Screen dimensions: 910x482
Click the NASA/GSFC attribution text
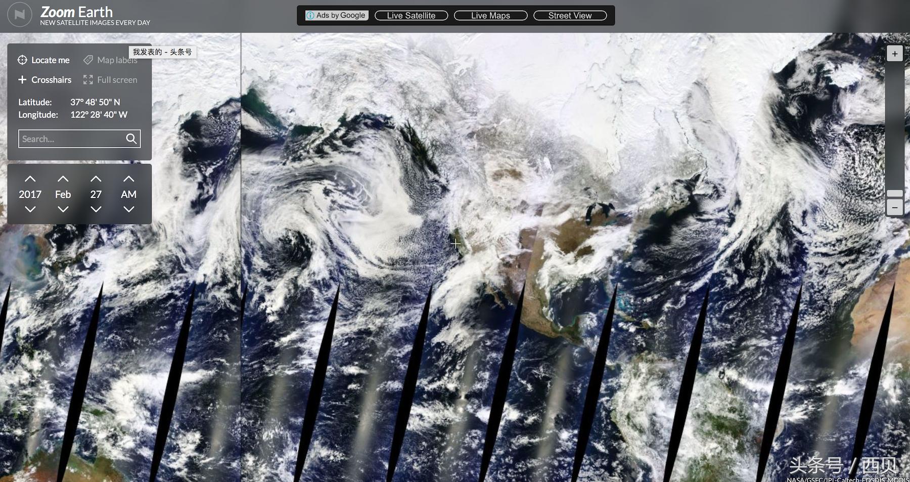coord(848,479)
